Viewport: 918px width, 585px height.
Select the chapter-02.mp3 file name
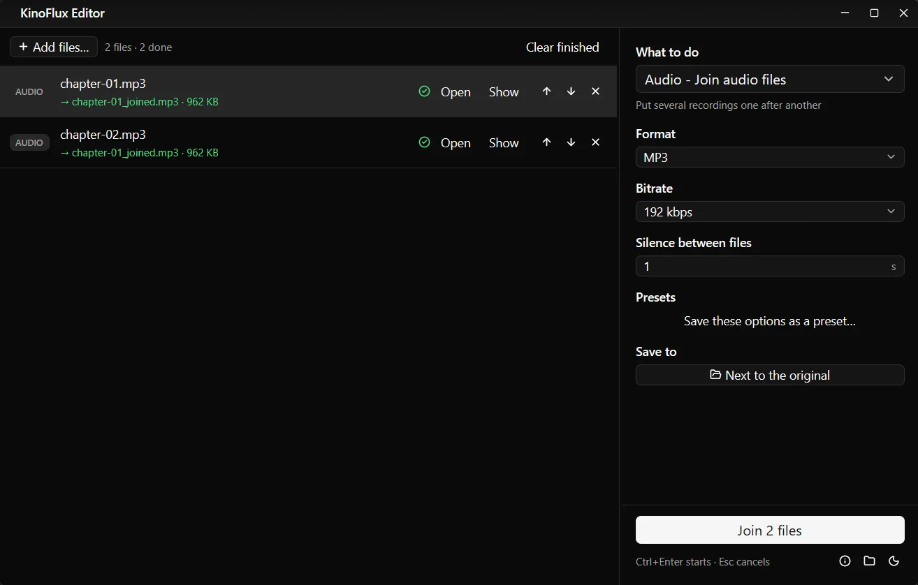[103, 135]
